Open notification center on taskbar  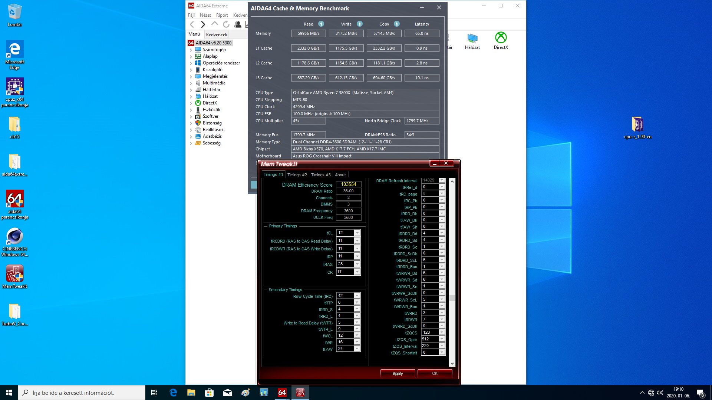click(700, 393)
